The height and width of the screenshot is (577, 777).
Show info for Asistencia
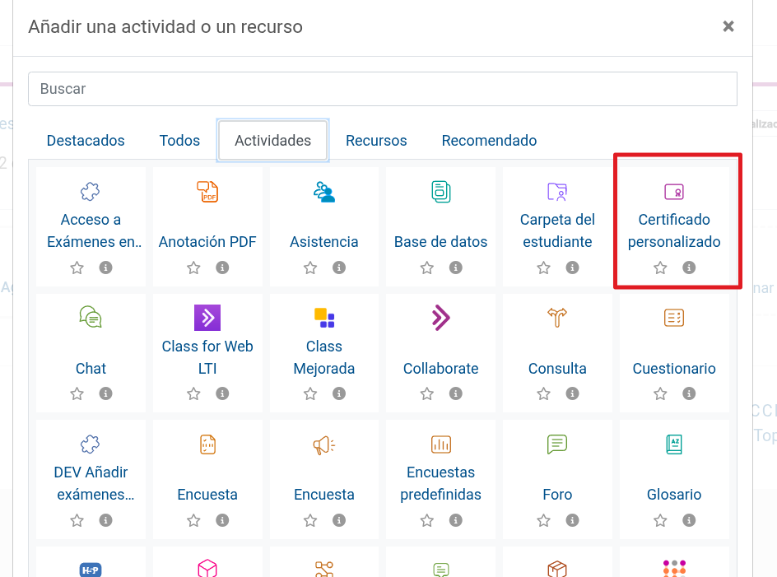click(339, 268)
